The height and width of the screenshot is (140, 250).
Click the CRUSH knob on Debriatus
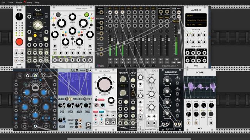pyautogui.click(x=167, y=91)
